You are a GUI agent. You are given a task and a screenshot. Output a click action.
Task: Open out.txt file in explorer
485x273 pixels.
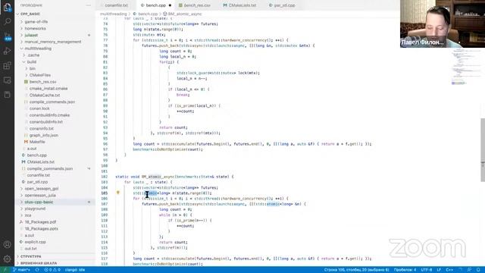coord(30,249)
